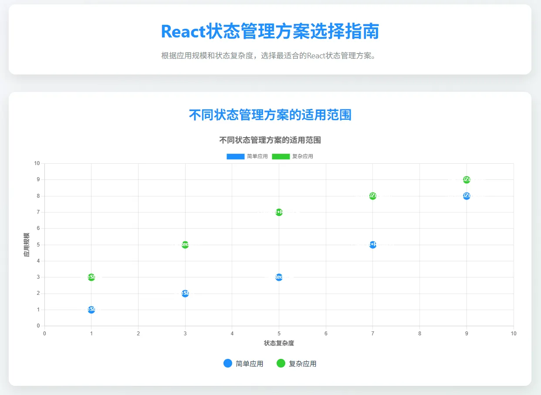This screenshot has height=395, width=541.
Task: Click the bottom legend label 复杂应用
Action: pyautogui.click(x=303, y=364)
